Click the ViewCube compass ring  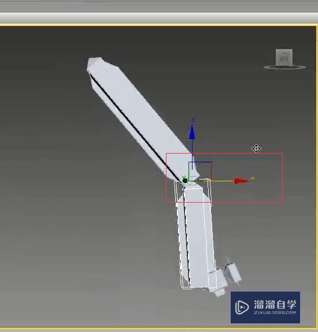(284, 68)
